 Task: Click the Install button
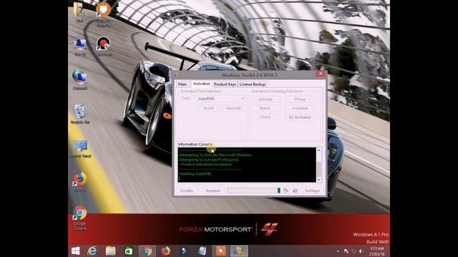[x=208, y=108]
